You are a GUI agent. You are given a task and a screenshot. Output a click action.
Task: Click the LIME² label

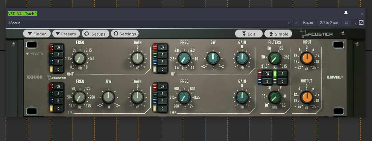(335, 77)
